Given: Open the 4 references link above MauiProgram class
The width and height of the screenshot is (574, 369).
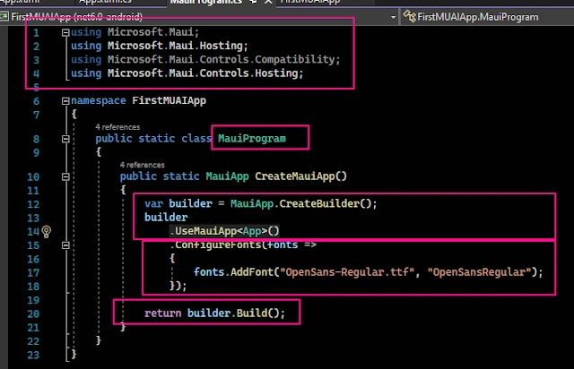Looking at the screenshot, I should pos(117,127).
